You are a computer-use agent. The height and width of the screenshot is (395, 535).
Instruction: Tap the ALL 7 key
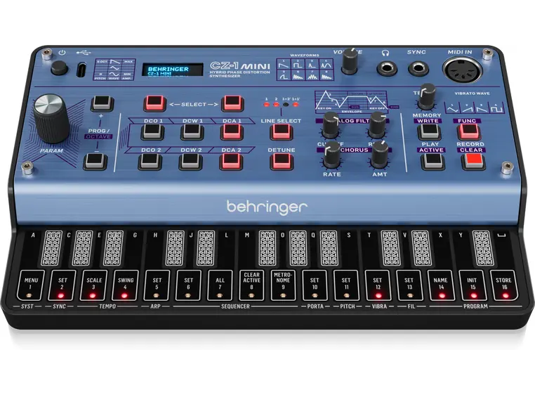[220, 285]
